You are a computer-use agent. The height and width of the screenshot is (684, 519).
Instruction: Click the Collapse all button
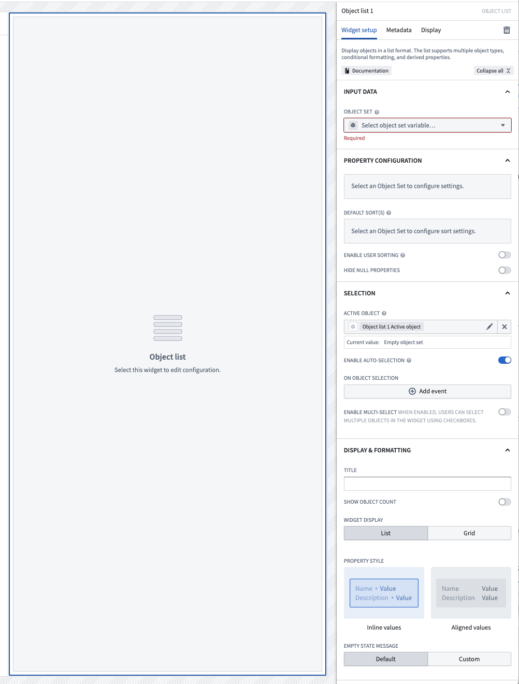[494, 71]
